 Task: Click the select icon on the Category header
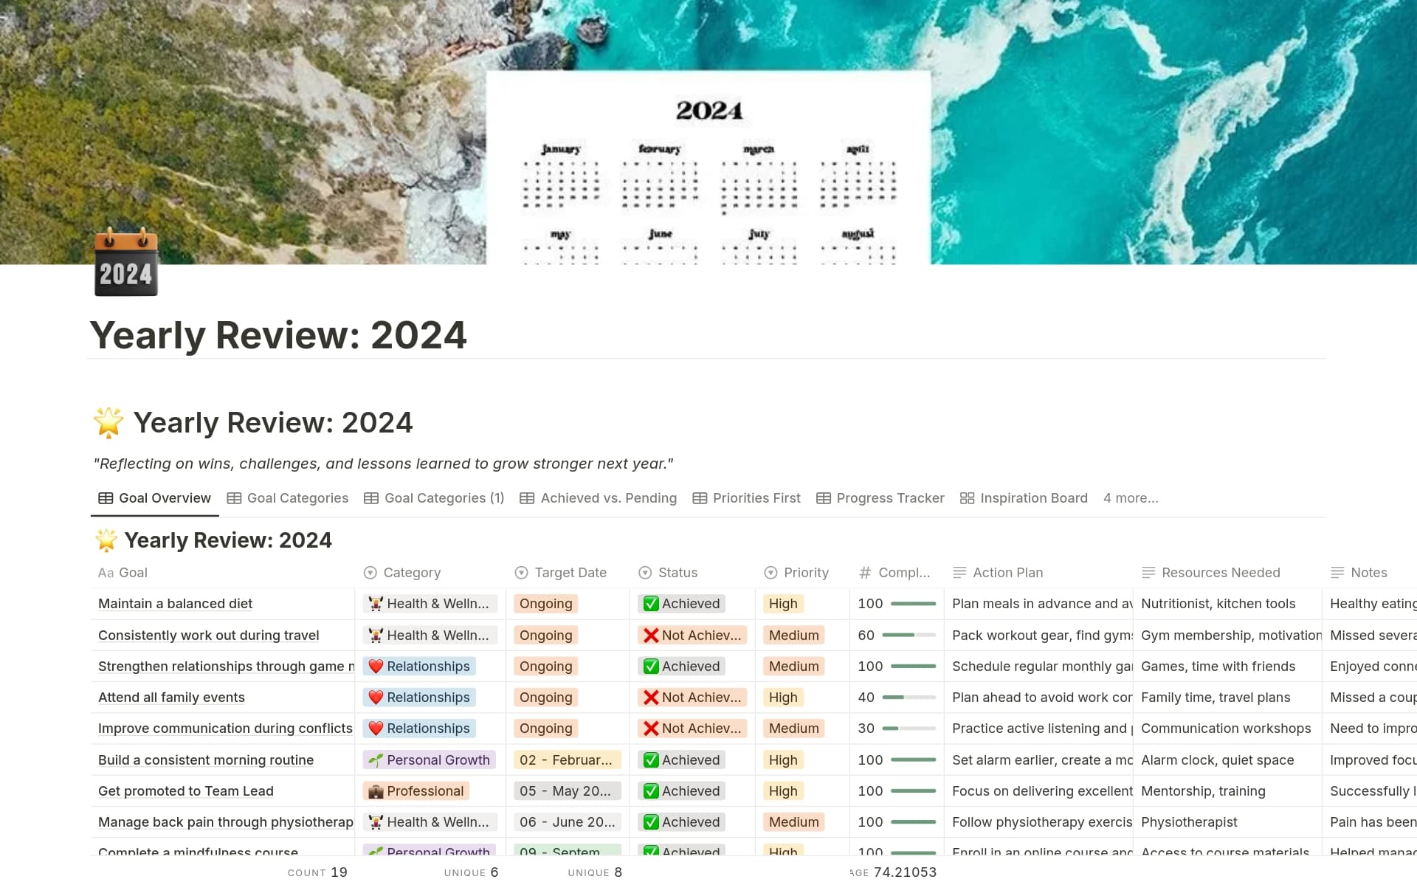[369, 572]
